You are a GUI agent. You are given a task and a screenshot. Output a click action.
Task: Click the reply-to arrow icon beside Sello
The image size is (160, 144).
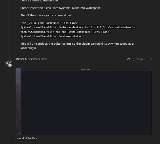pyautogui.click(x=129, y=59)
